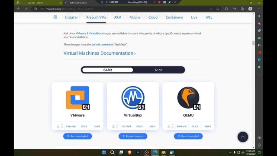Image resolution: width=277 pixels, height=156 pixels.
Task: Go to the Mobile tab
Action: [x=135, y=17]
